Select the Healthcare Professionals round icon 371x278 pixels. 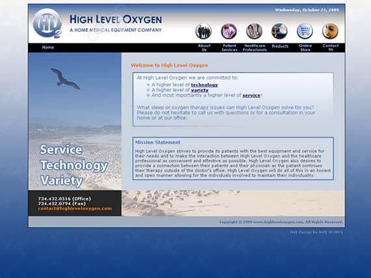(x=254, y=31)
